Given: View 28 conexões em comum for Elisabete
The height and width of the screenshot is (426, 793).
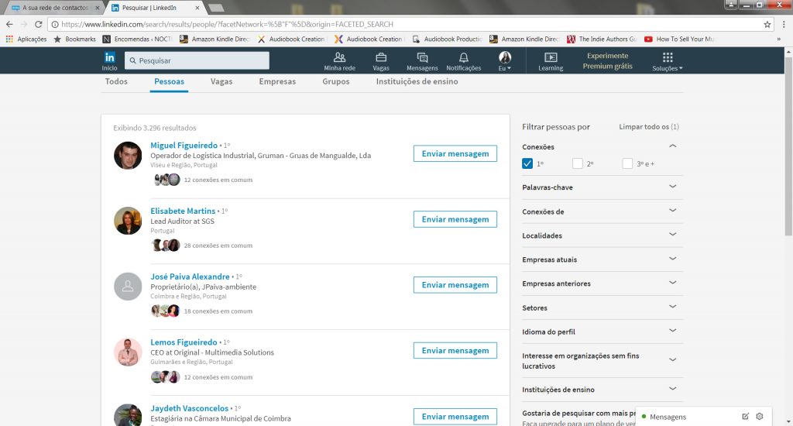Looking at the screenshot, I should 218,246.
